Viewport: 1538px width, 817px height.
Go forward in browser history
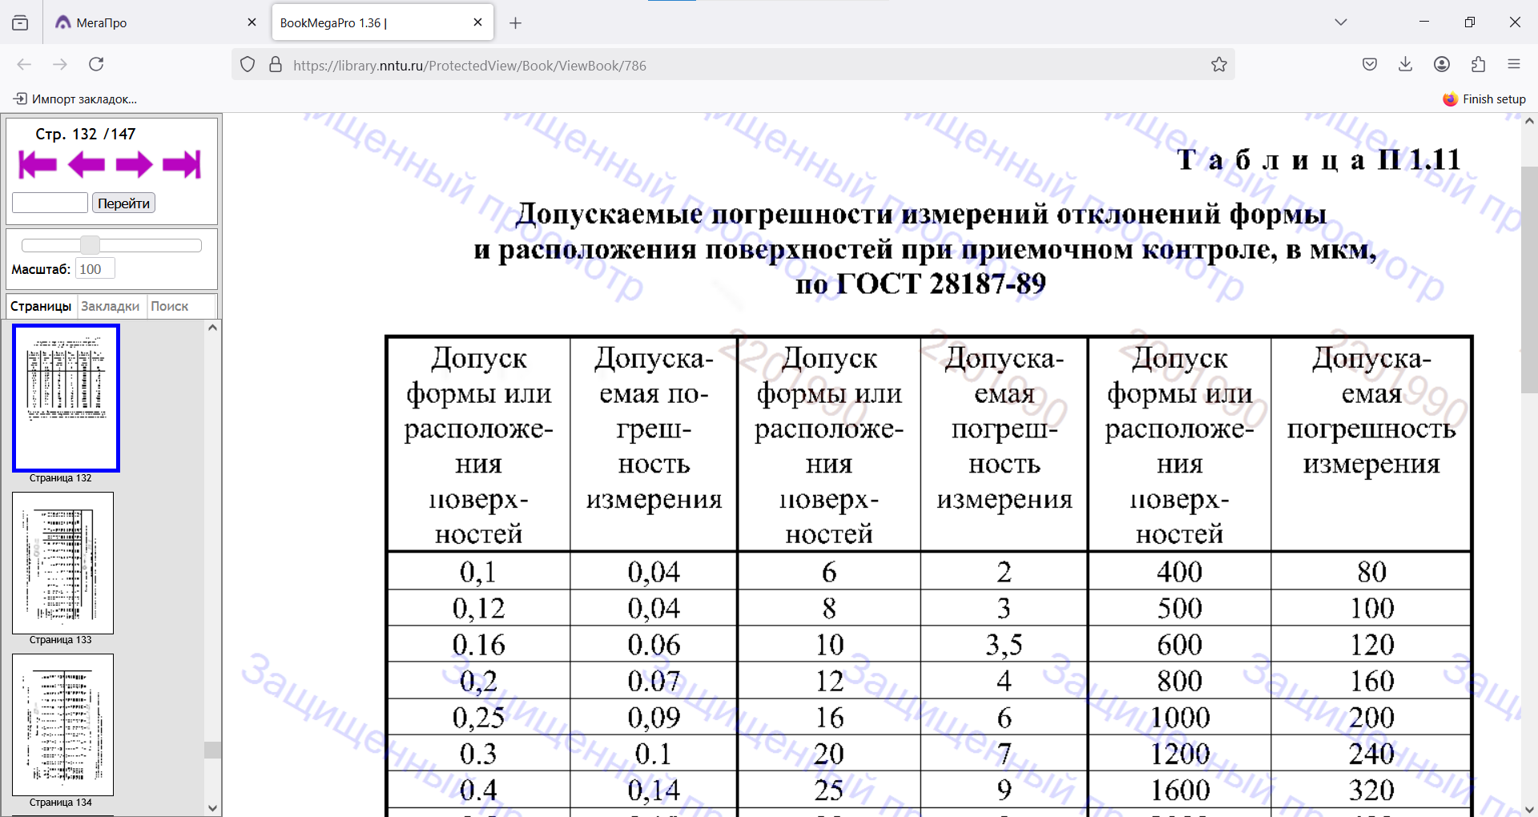[x=60, y=64]
